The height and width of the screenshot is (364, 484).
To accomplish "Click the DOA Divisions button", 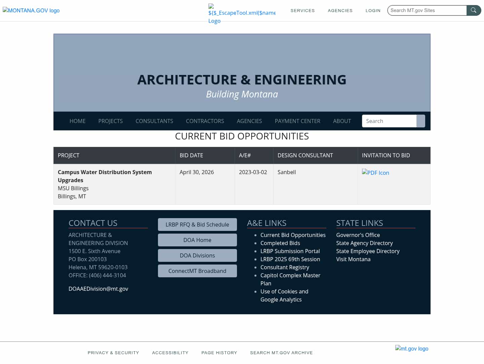I will (x=197, y=255).
